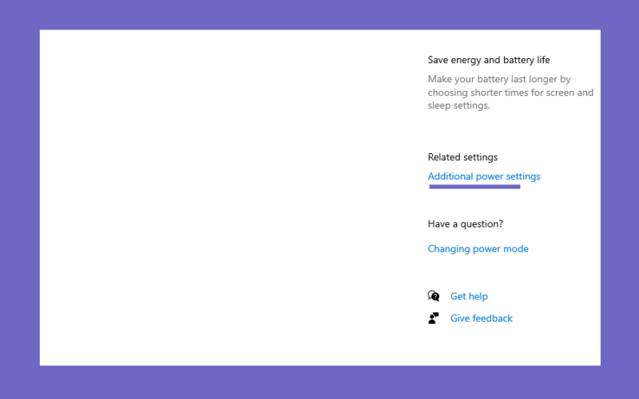Open Additional power settings link
This screenshot has width=639, height=399.
click(x=484, y=176)
